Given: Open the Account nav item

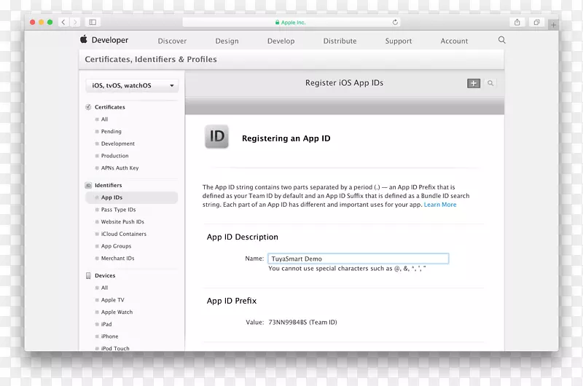Looking at the screenshot, I should 454,41.
